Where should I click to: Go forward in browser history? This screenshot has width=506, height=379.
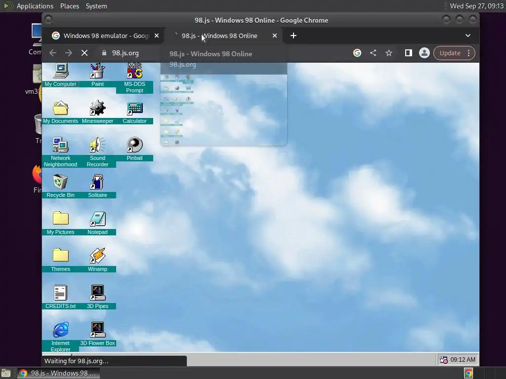tap(68, 53)
